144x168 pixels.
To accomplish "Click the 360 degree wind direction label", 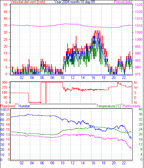I will pos(4,83).
